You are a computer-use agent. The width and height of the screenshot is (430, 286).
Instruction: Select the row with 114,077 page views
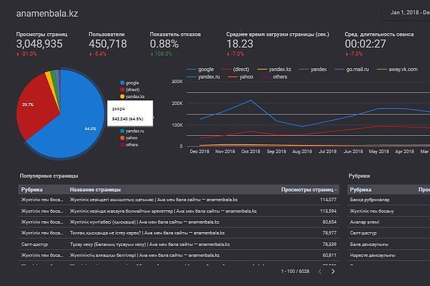(179, 200)
